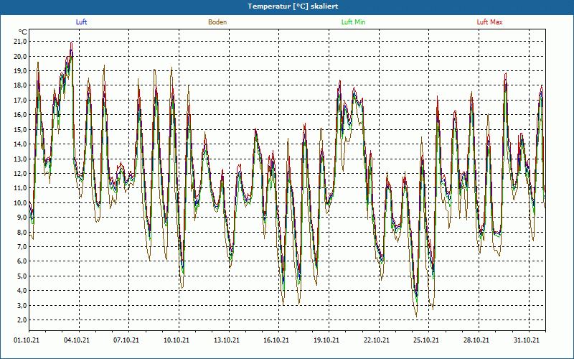Screen dimensions: 574x359
Task: Click the 10.10.21 date label
Action: [x=177, y=340]
